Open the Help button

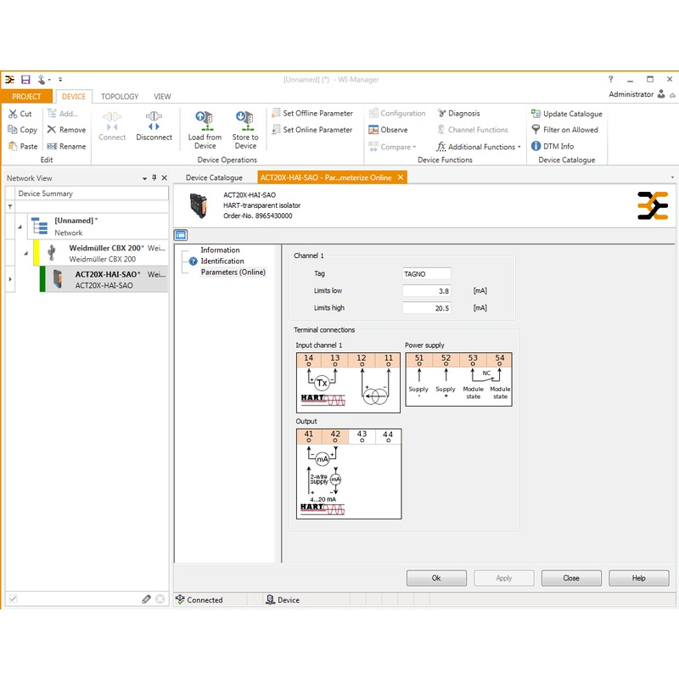click(639, 578)
